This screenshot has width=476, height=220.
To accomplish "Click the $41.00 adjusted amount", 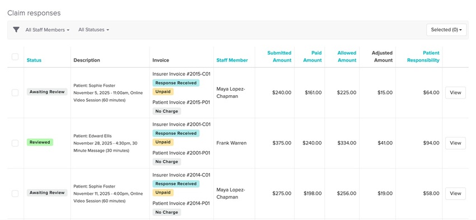I will point(385,143).
